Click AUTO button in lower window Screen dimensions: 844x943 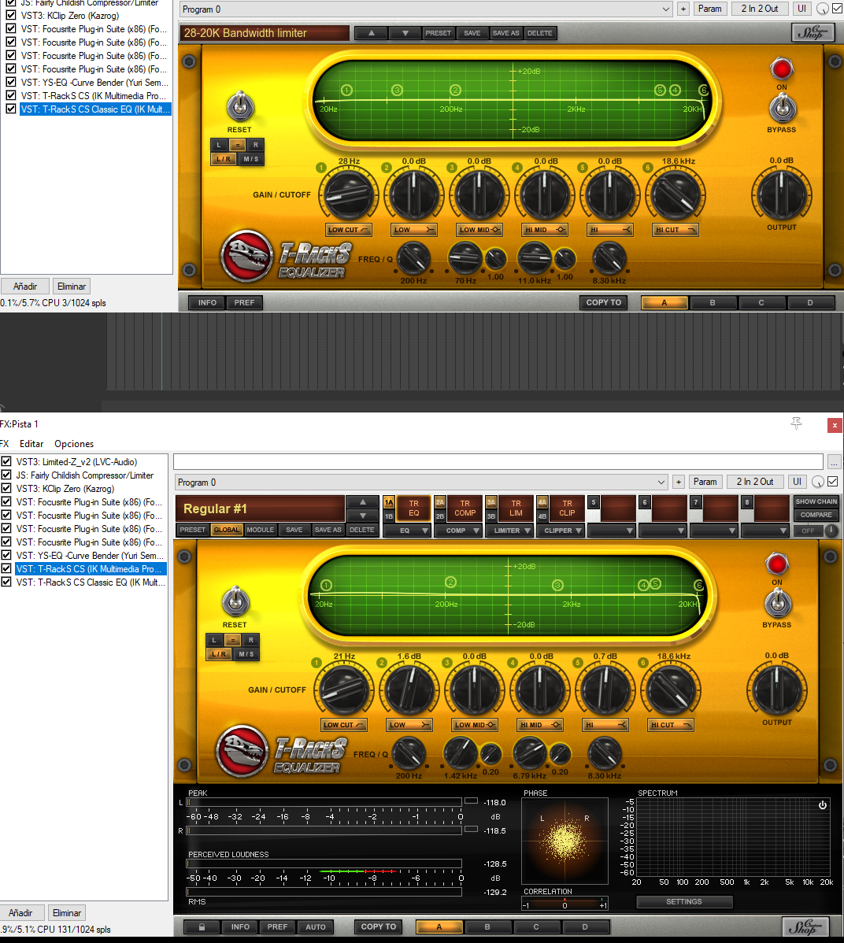pyautogui.click(x=315, y=926)
